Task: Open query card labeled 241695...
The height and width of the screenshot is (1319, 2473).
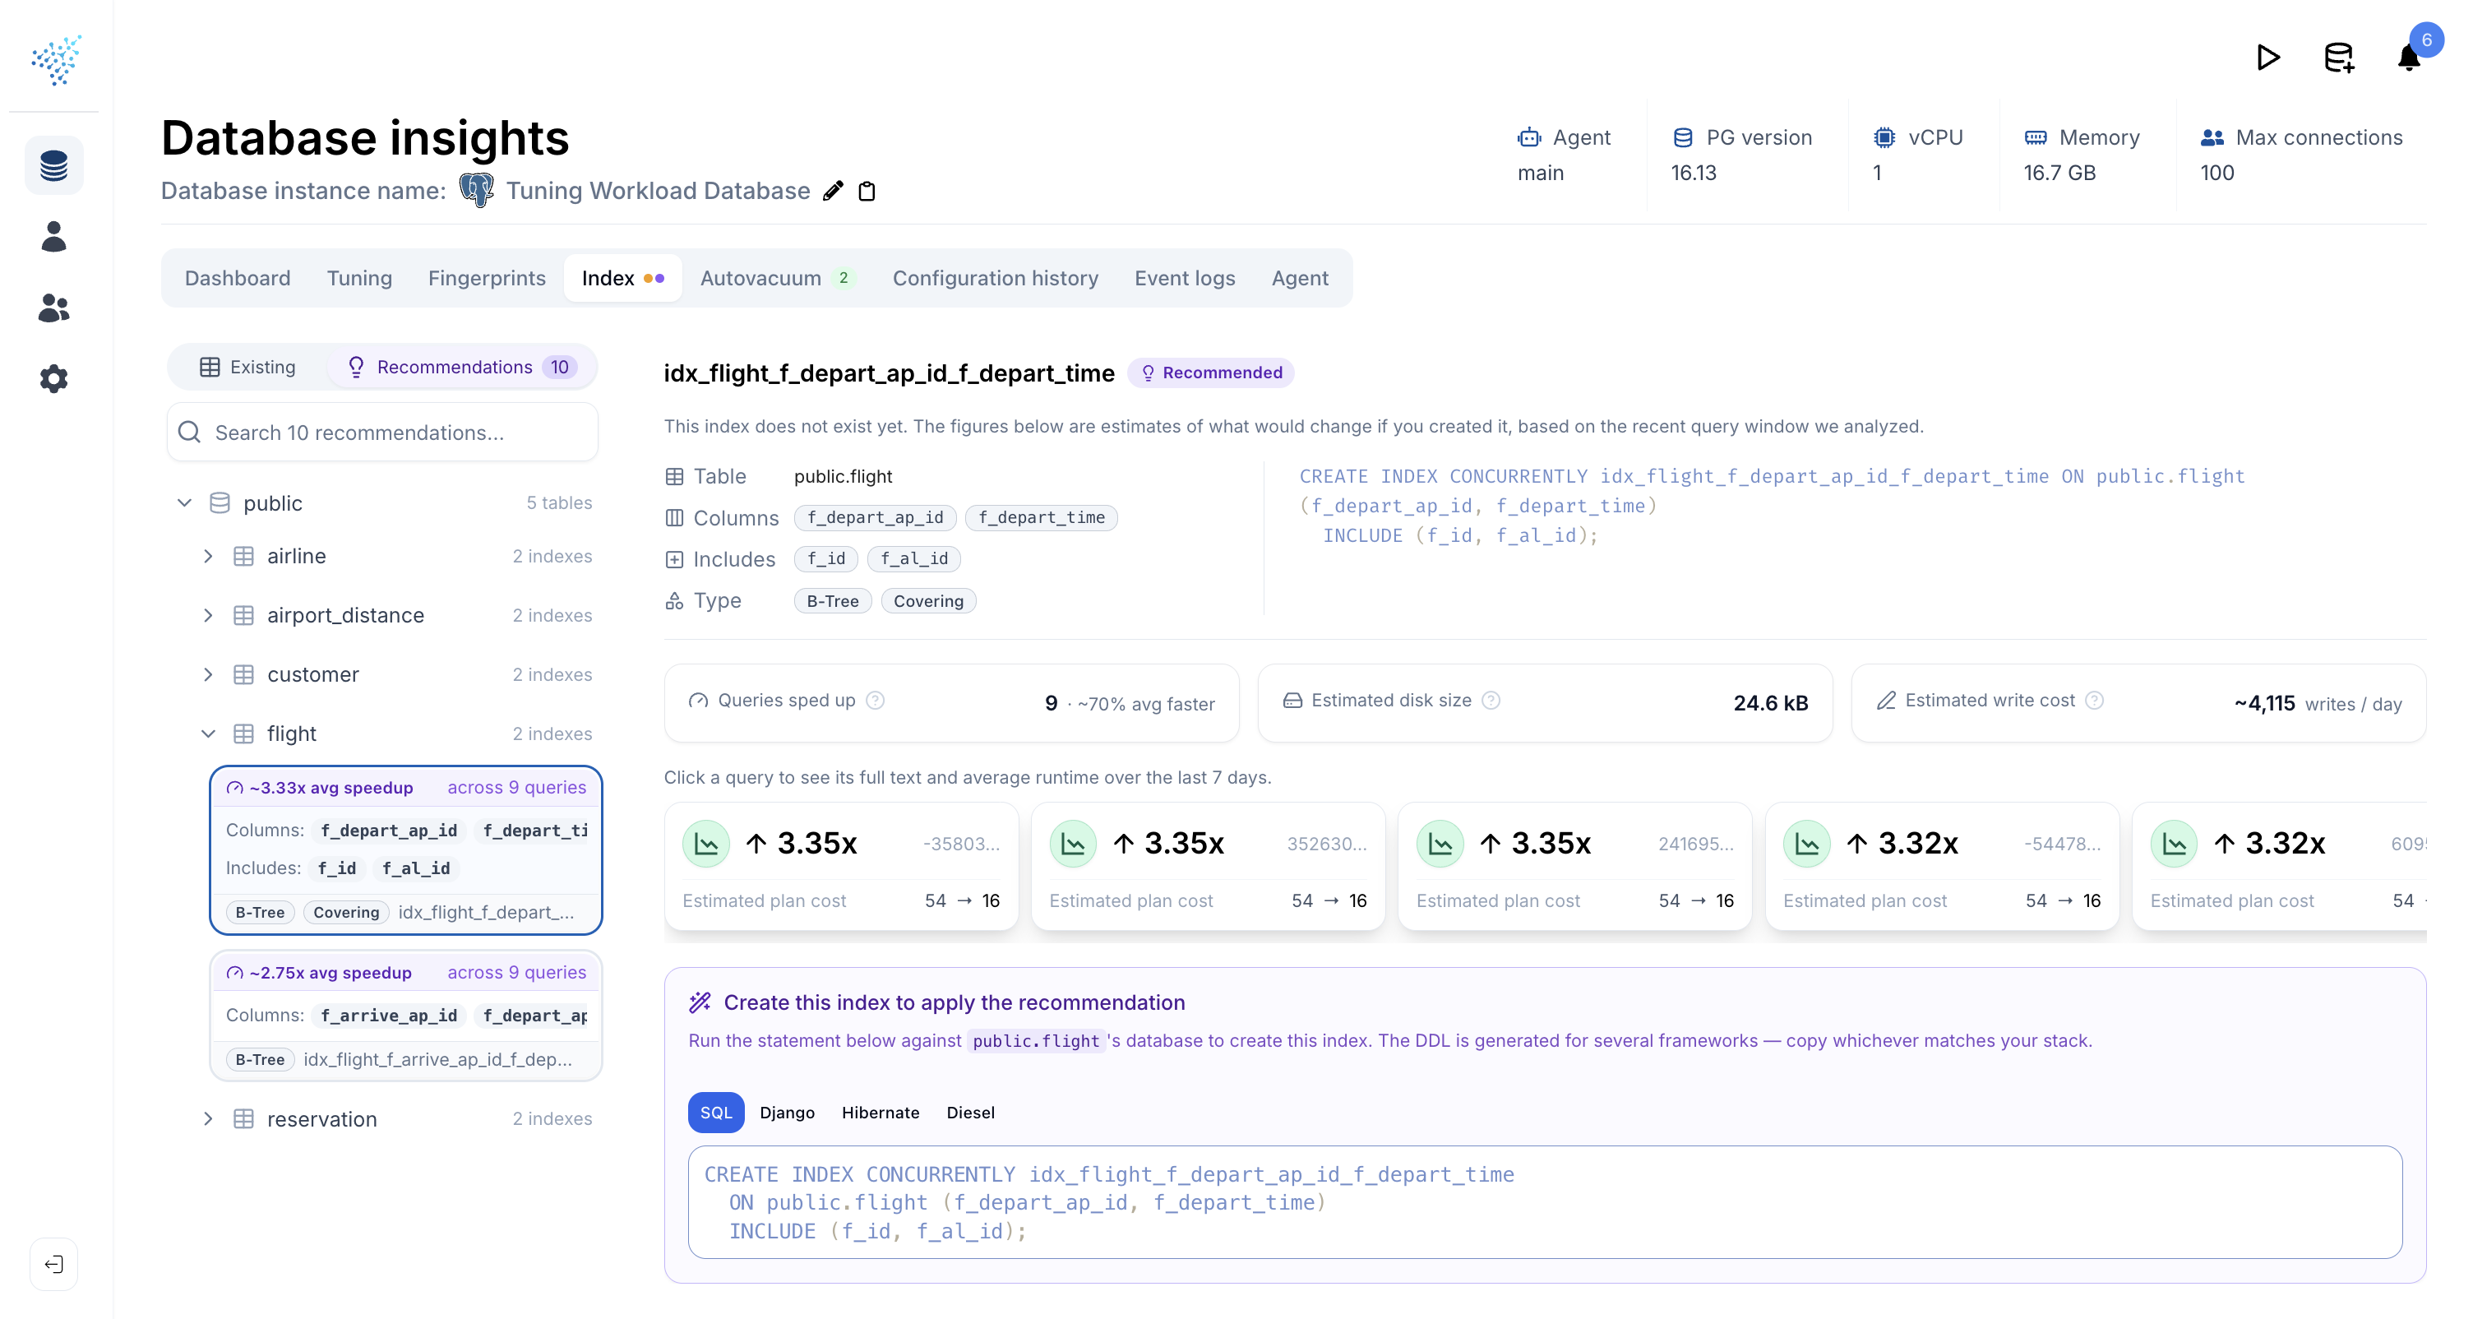Action: (1574, 867)
